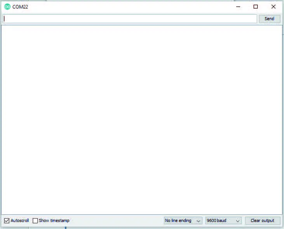This screenshot has height=229, width=284.
Task: Open the 9600 baud rate dropdown
Action: [x=223, y=221]
